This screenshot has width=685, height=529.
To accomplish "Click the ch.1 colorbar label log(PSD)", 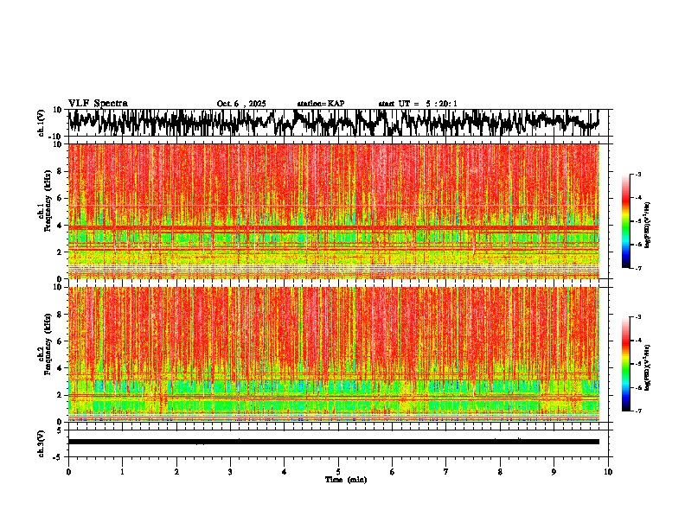I will pyautogui.click(x=648, y=225).
